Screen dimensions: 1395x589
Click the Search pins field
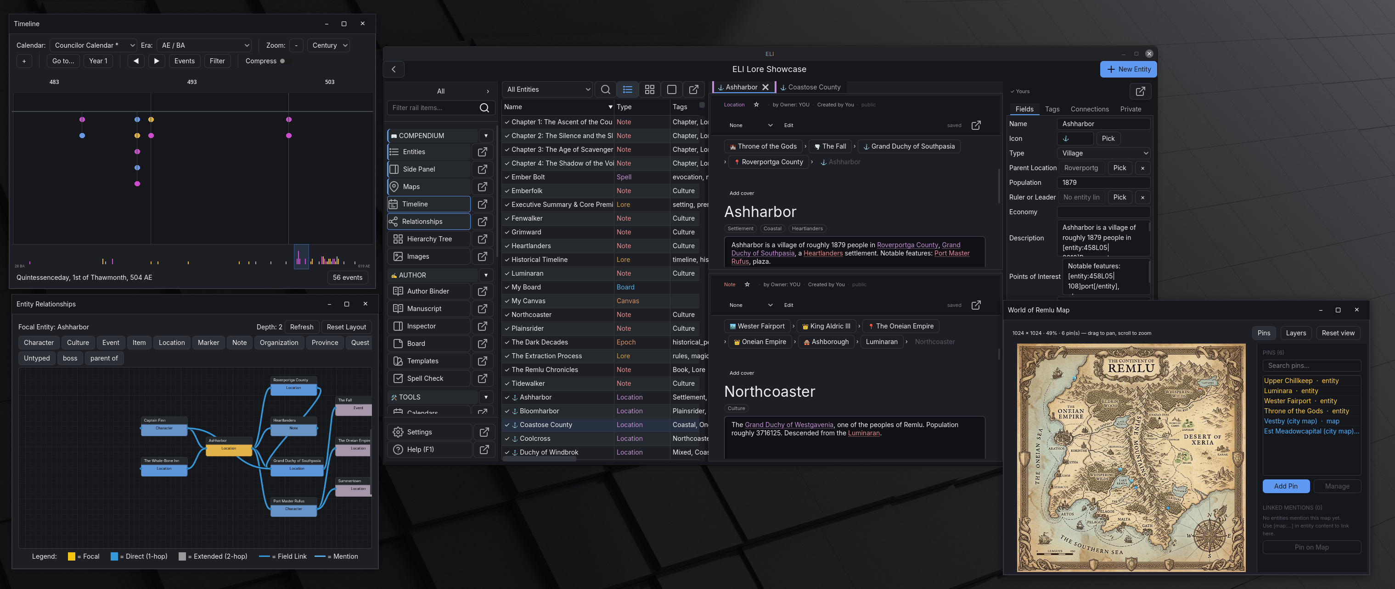1311,366
